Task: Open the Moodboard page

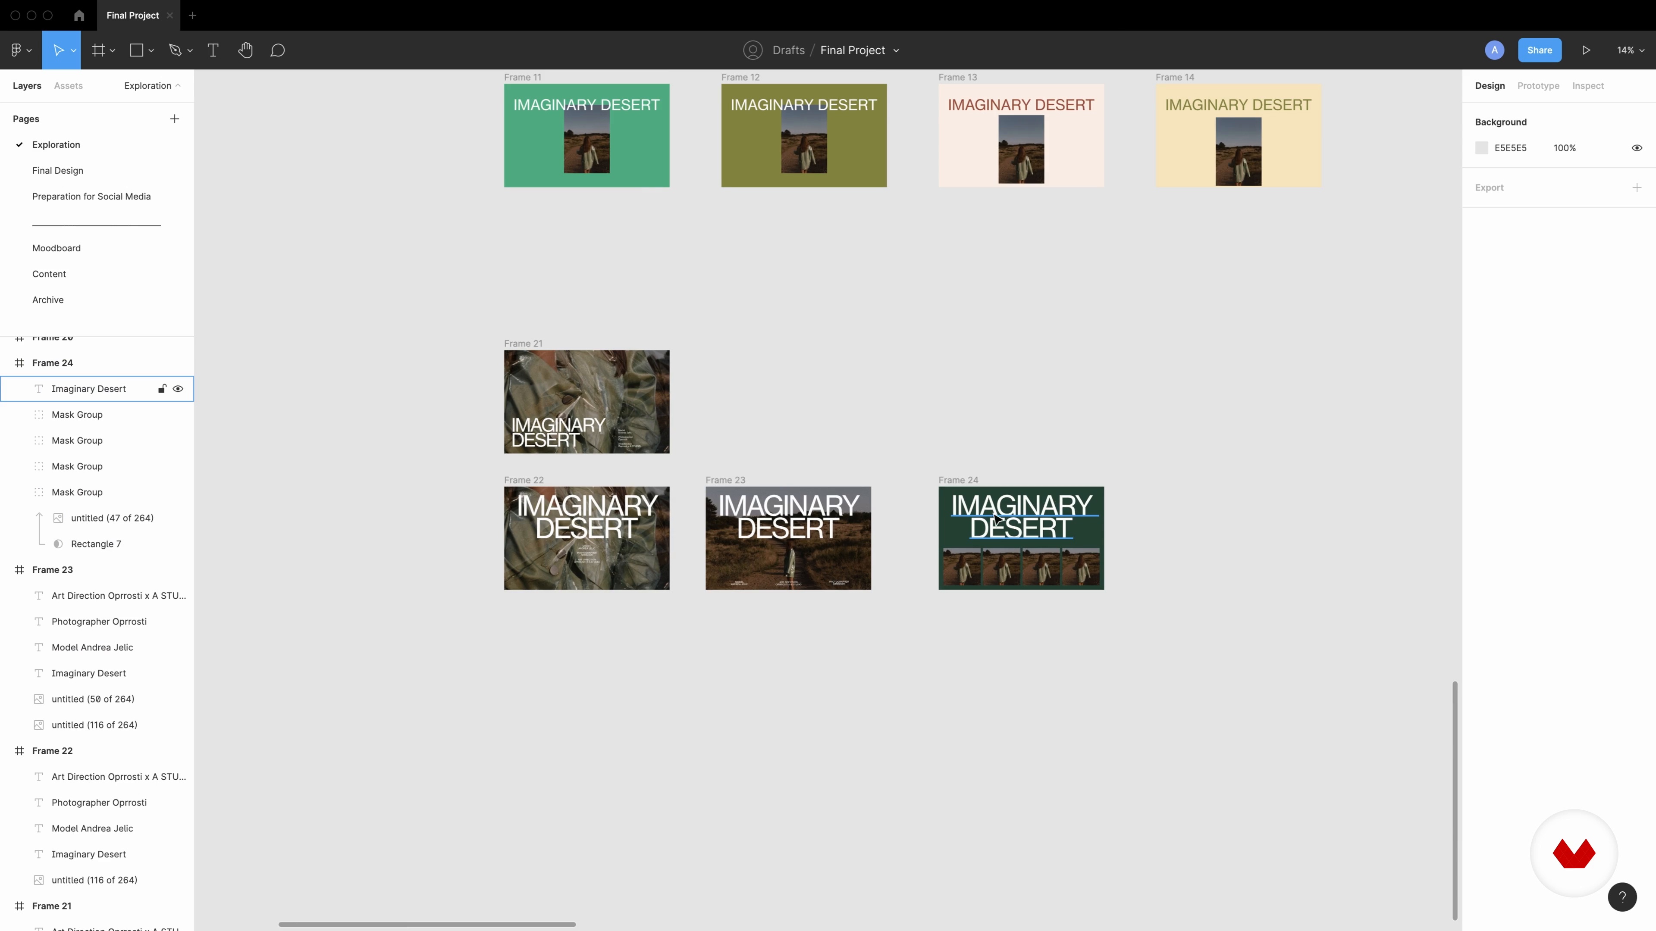Action: coord(56,248)
